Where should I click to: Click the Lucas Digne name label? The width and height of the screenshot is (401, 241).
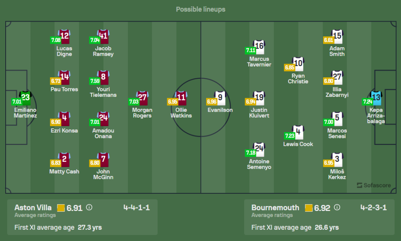coord(64,51)
